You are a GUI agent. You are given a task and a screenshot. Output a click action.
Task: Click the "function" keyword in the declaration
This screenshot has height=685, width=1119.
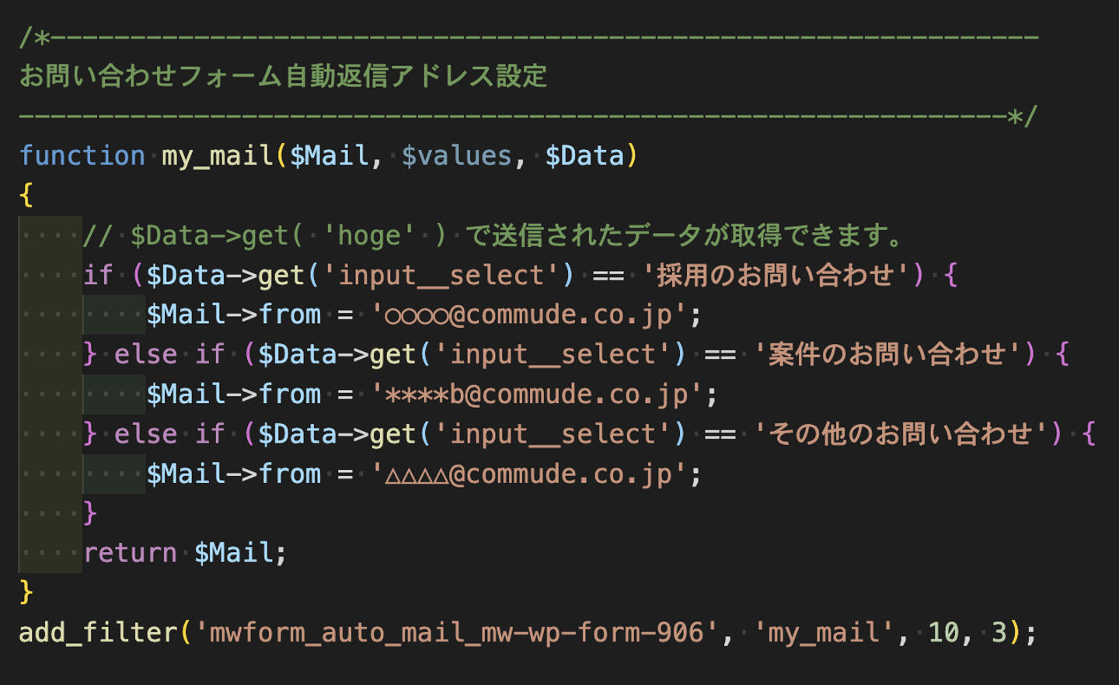coord(82,155)
